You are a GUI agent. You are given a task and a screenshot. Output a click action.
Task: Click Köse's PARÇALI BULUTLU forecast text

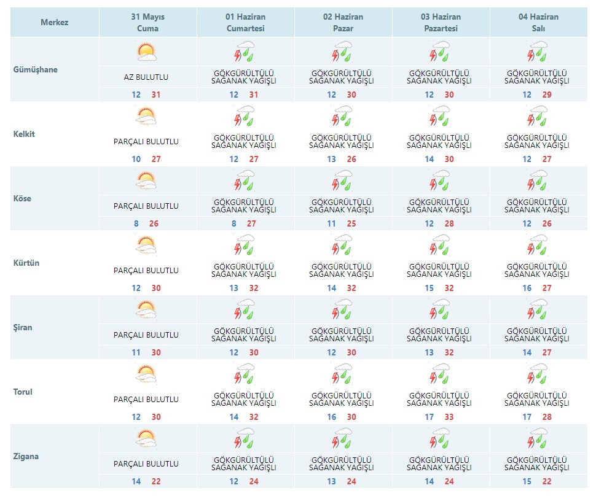point(146,206)
